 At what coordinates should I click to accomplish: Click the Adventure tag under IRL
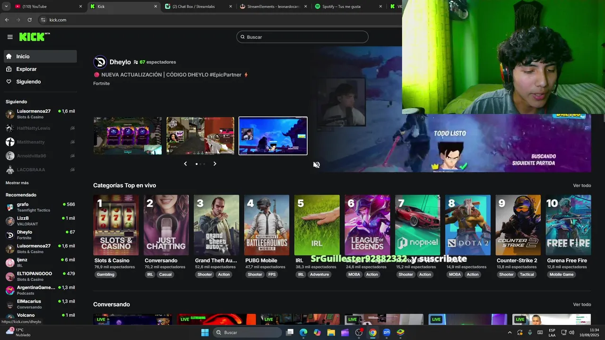(x=319, y=274)
